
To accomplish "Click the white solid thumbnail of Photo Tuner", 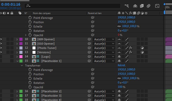I will point(34,48).
